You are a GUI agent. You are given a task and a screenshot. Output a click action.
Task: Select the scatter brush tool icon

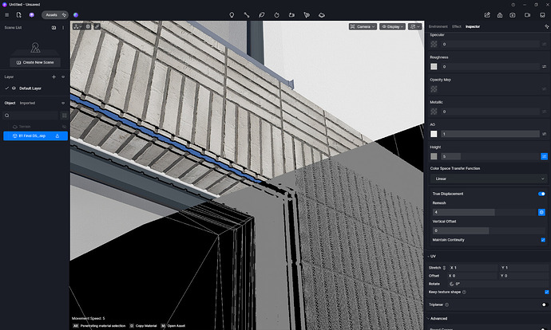[x=307, y=15]
